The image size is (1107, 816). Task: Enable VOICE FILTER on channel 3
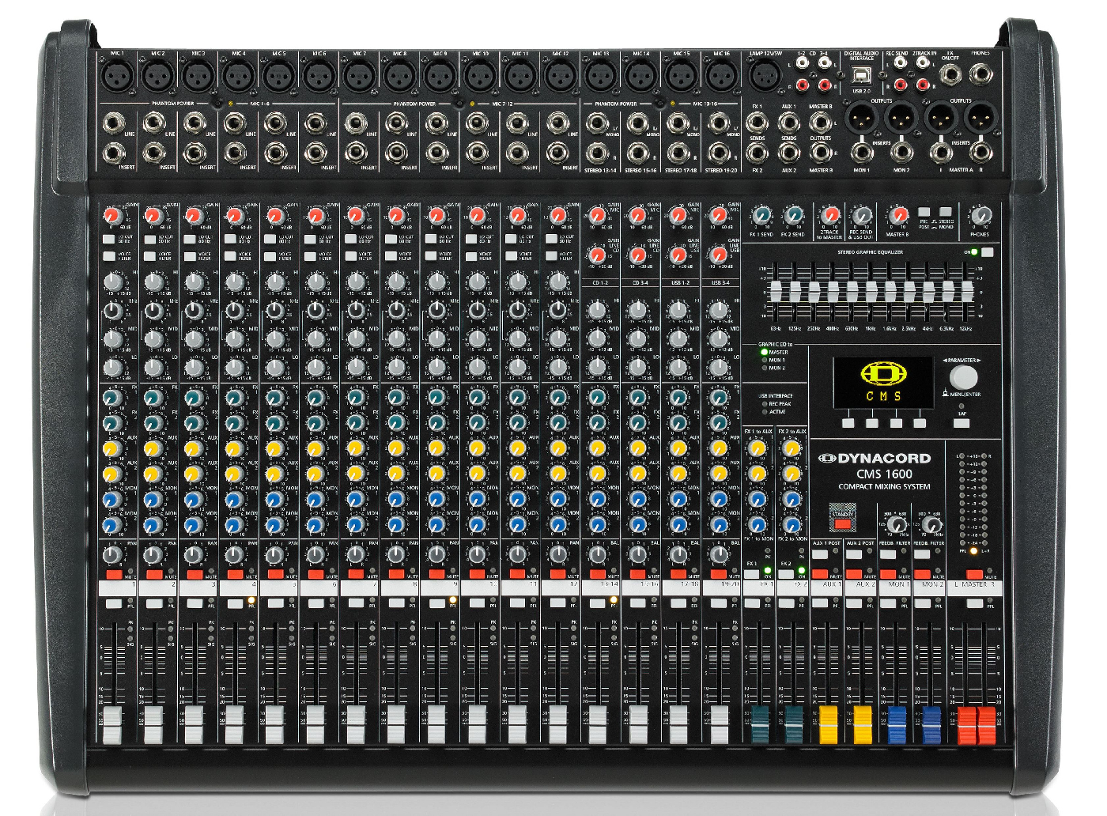189,256
